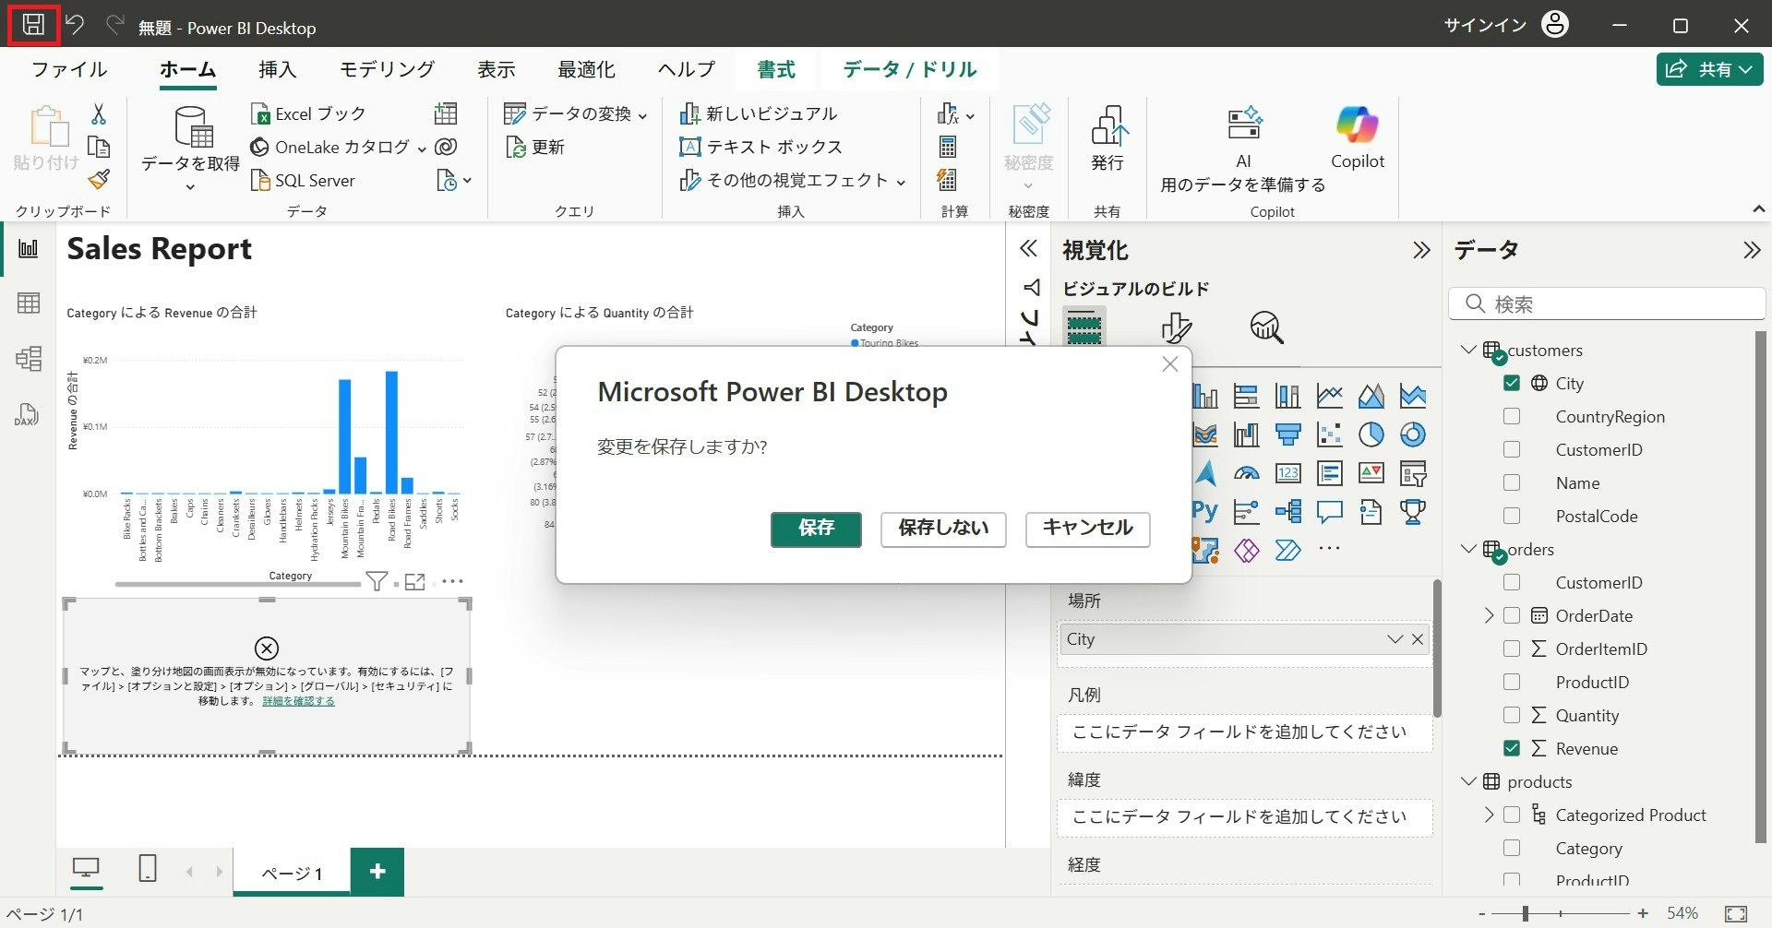The image size is (1772, 928).
Task: Check the CountryRegion field checkbox
Action: (1512, 416)
